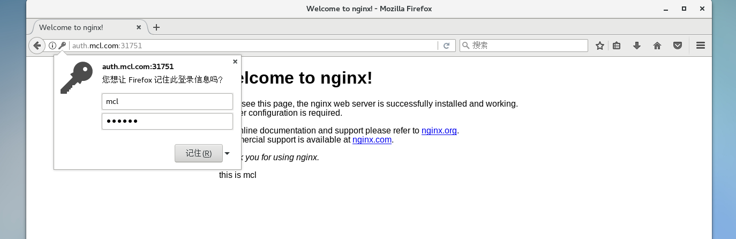
Task: Close the Welcome to nginx! tab
Action: 139,27
